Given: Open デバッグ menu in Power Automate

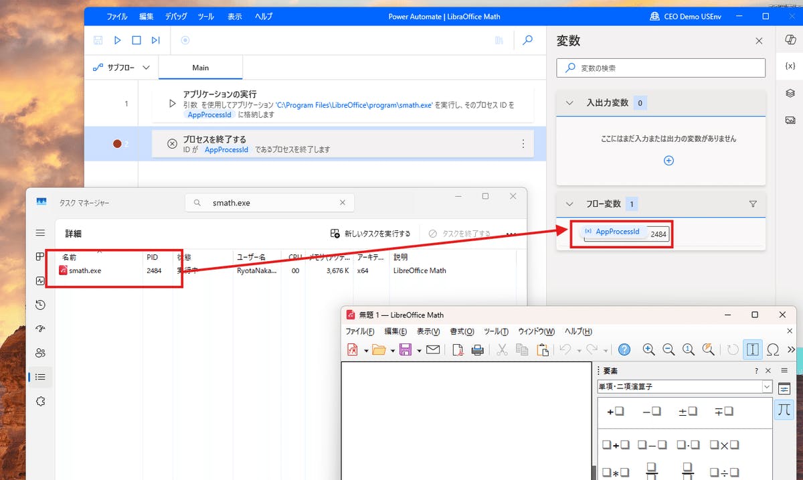Looking at the screenshot, I should click(176, 16).
